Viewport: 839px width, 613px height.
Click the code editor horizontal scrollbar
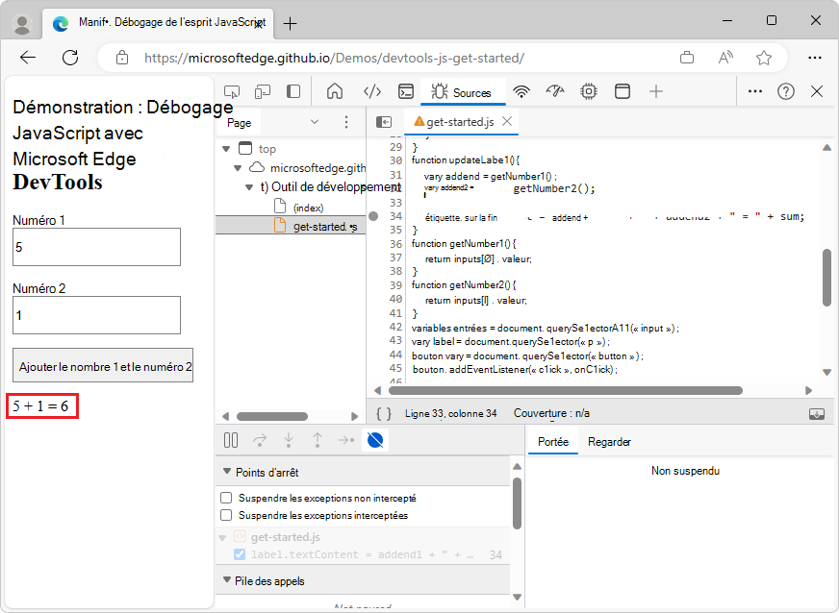[566, 390]
